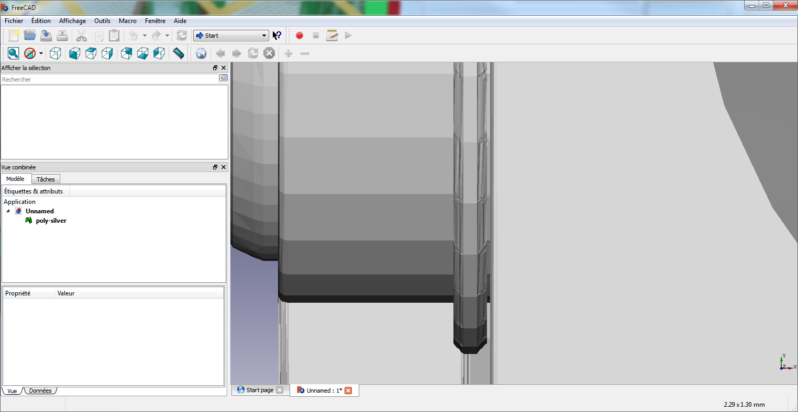Activate the measure distance ruler tool
Image resolution: width=798 pixels, height=412 pixels.
[x=179, y=53]
